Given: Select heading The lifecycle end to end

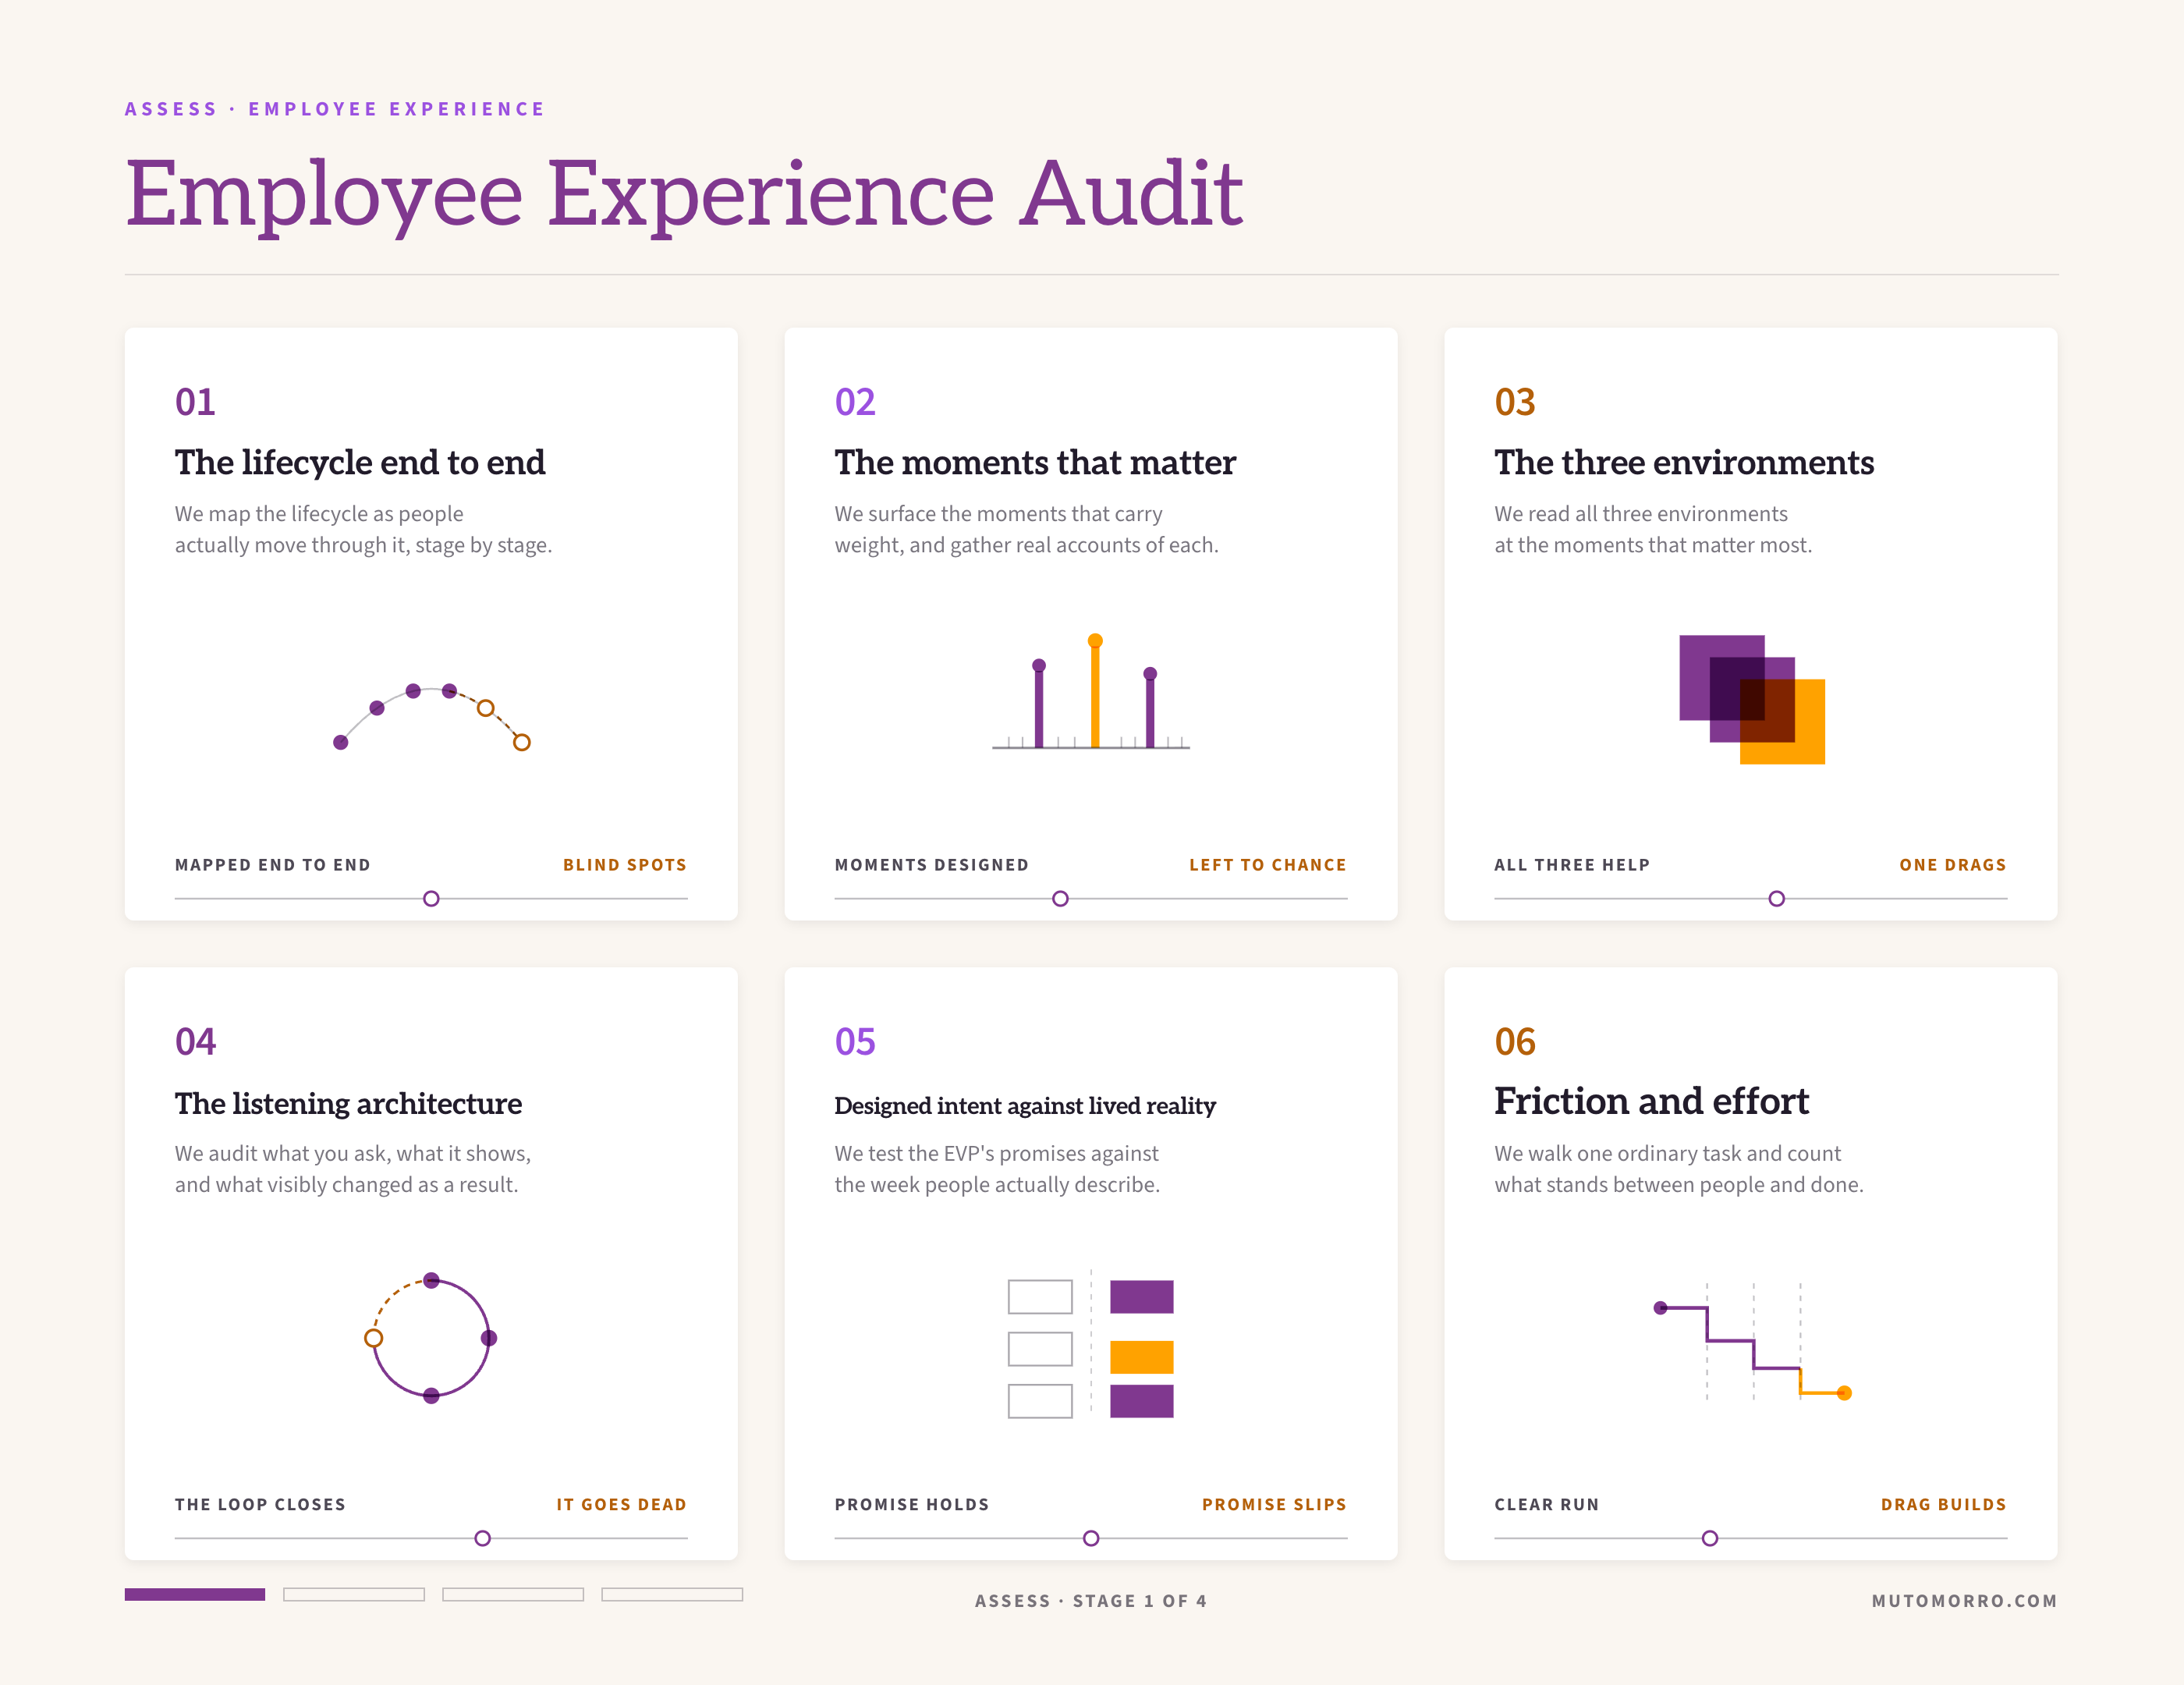Looking at the screenshot, I should pos(360,463).
